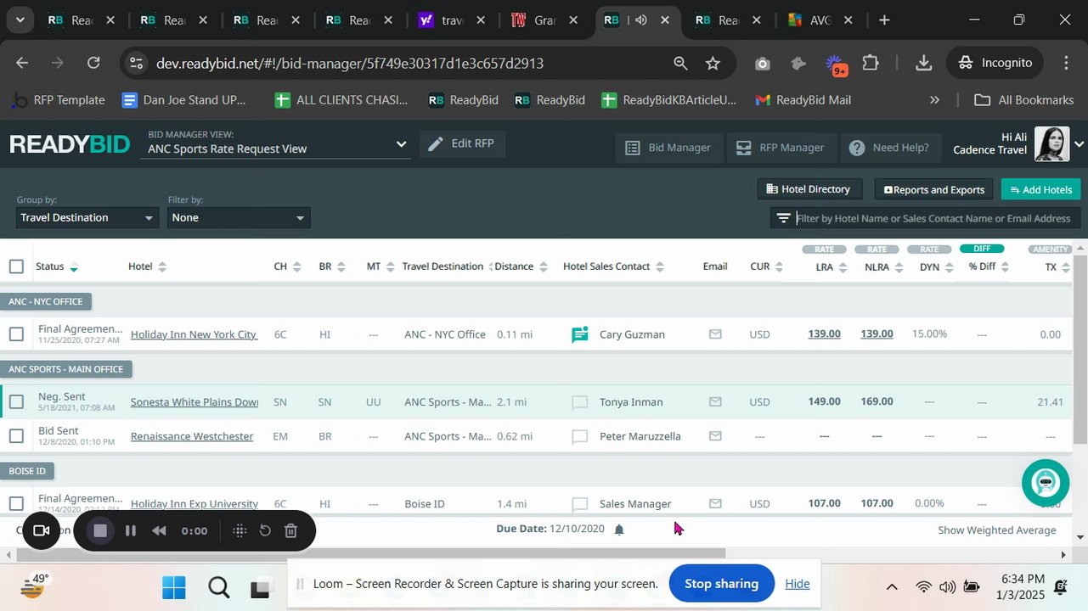Stop the Loom recording
Viewport: 1088px width, 611px height.
pyautogui.click(x=100, y=530)
